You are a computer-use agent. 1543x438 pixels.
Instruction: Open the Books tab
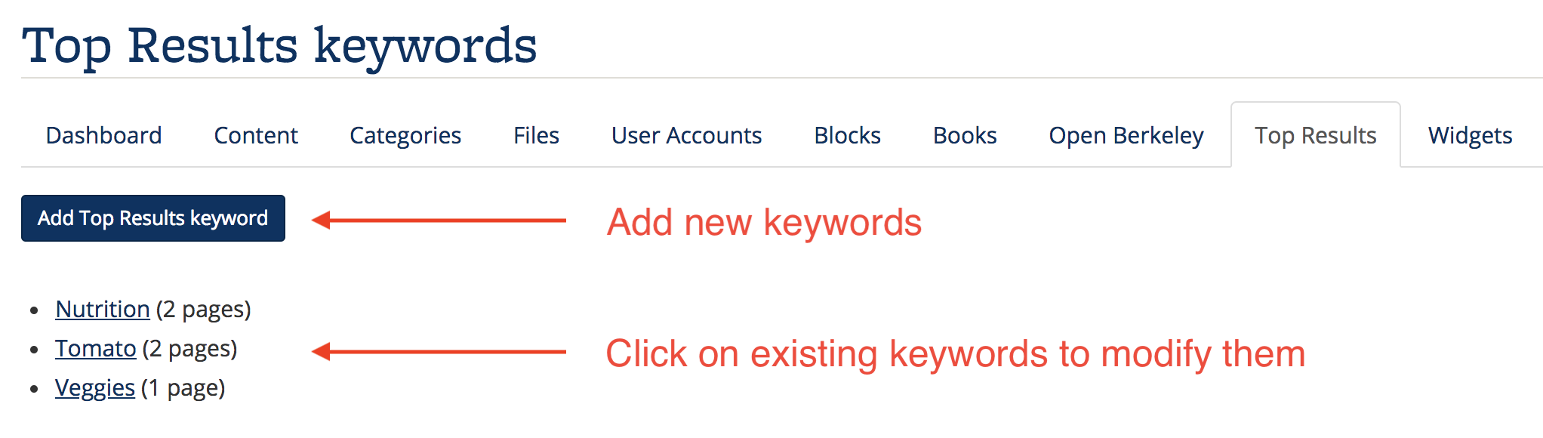coord(965,135)
